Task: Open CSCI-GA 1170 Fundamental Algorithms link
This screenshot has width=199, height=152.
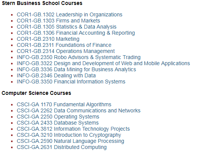Action: coord(64,104)
